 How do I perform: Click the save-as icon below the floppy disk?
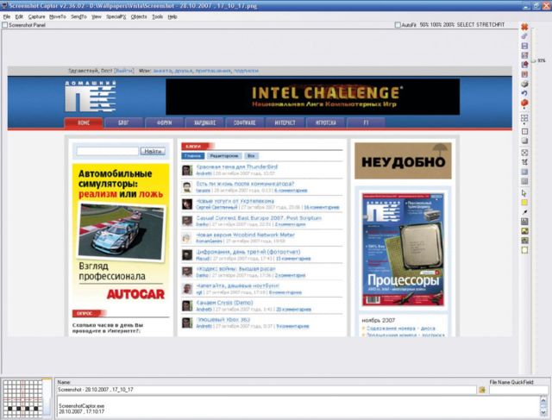tap(524, 55)
